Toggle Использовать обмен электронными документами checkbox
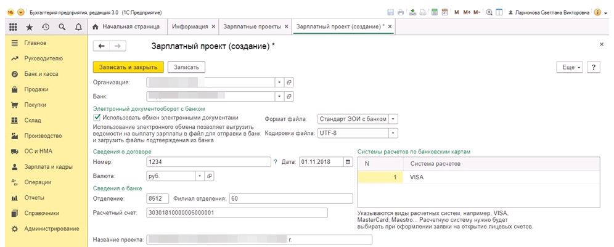 pyautogui.click(x=97, y=118)
